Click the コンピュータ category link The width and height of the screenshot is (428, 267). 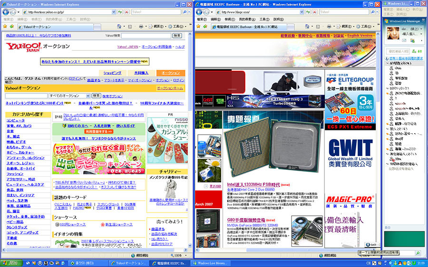click(16, 120)
